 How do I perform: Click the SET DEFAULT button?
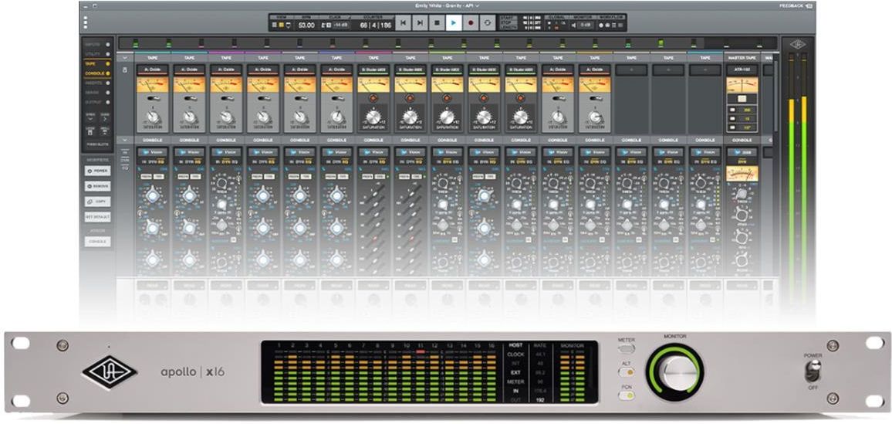98,217
